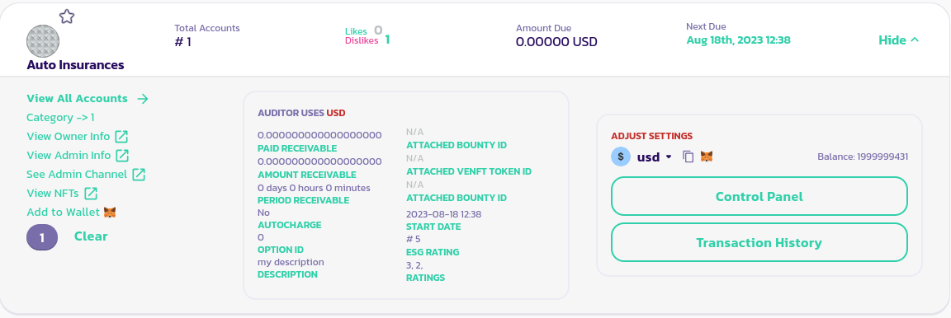Select the purple filter badge numbered 1
Screen dimensions: 951x318
click(42, 237)
